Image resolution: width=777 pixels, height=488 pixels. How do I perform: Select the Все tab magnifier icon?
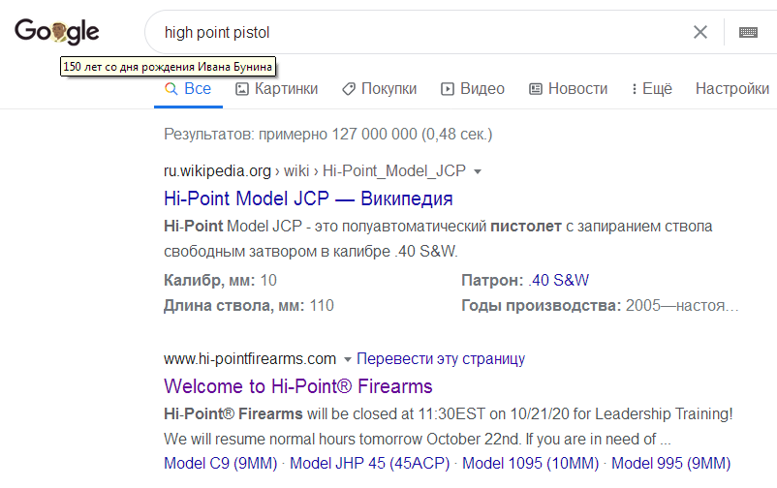click(171, 89)
